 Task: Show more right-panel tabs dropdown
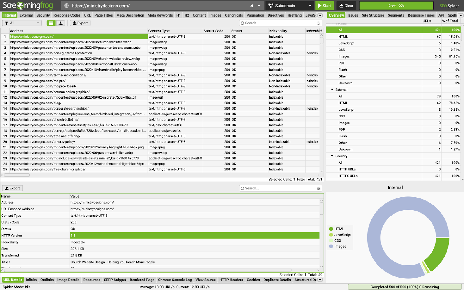pos(461,16)
